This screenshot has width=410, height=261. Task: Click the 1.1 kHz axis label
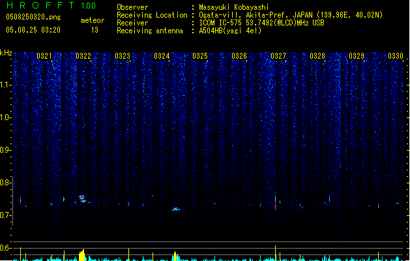coord(5,85)
